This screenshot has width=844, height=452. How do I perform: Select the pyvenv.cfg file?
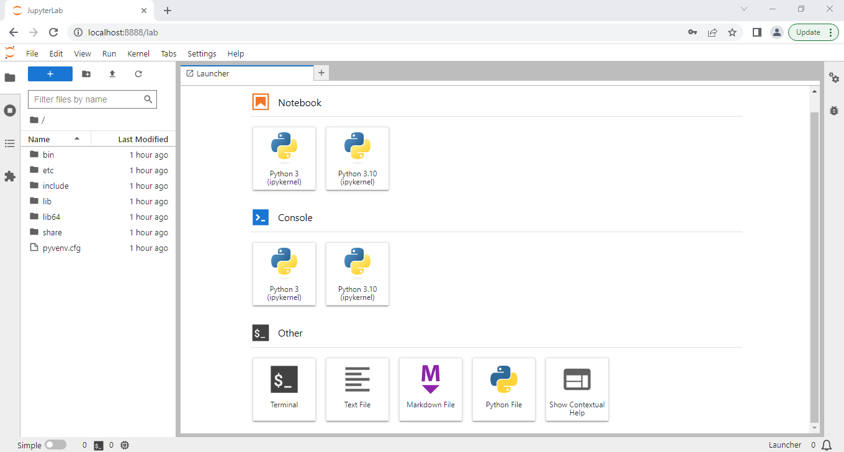click(x=98, y=248)
